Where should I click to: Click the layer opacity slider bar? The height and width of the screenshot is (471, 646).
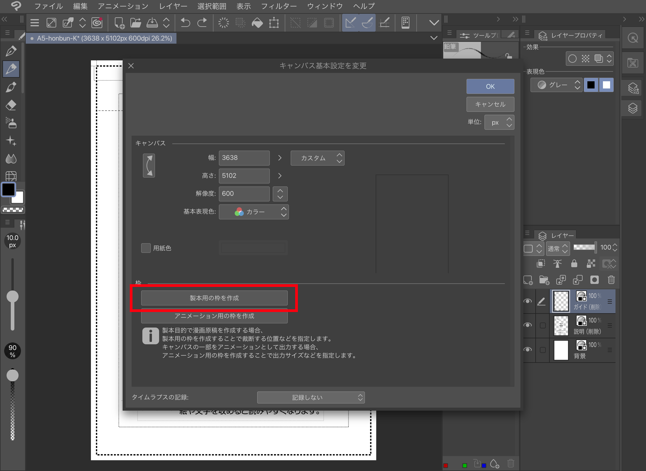pyautogui.click(x=584, y=247)
